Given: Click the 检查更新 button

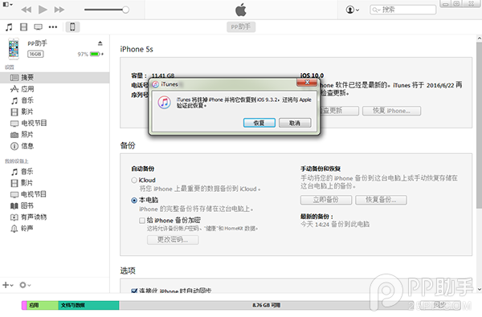Looking at the screenshot, I should (339, 111).
